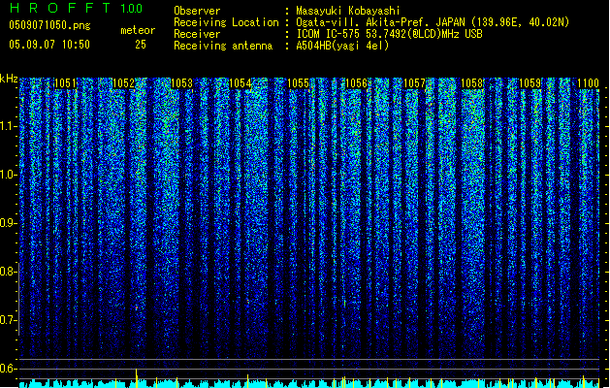Click the HROFFT 1.0.0 title text
610x388 pixels.
(76, 8)
